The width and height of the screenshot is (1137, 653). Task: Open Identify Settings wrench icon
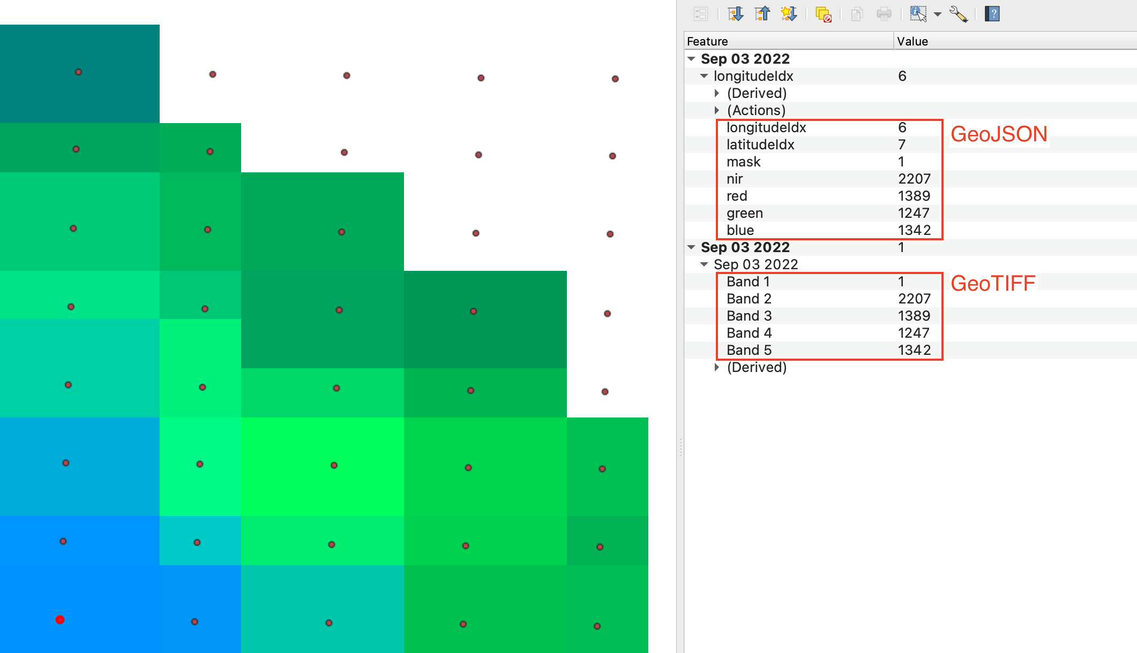[958, 14]
